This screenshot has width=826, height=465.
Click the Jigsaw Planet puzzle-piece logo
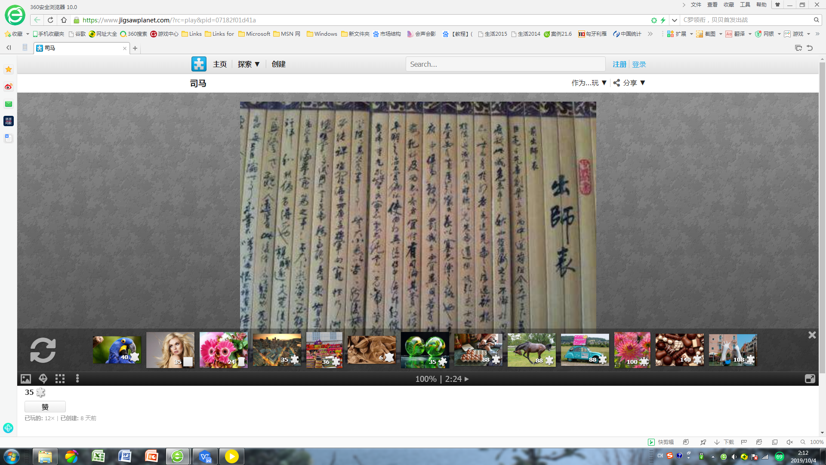[199, 64]
